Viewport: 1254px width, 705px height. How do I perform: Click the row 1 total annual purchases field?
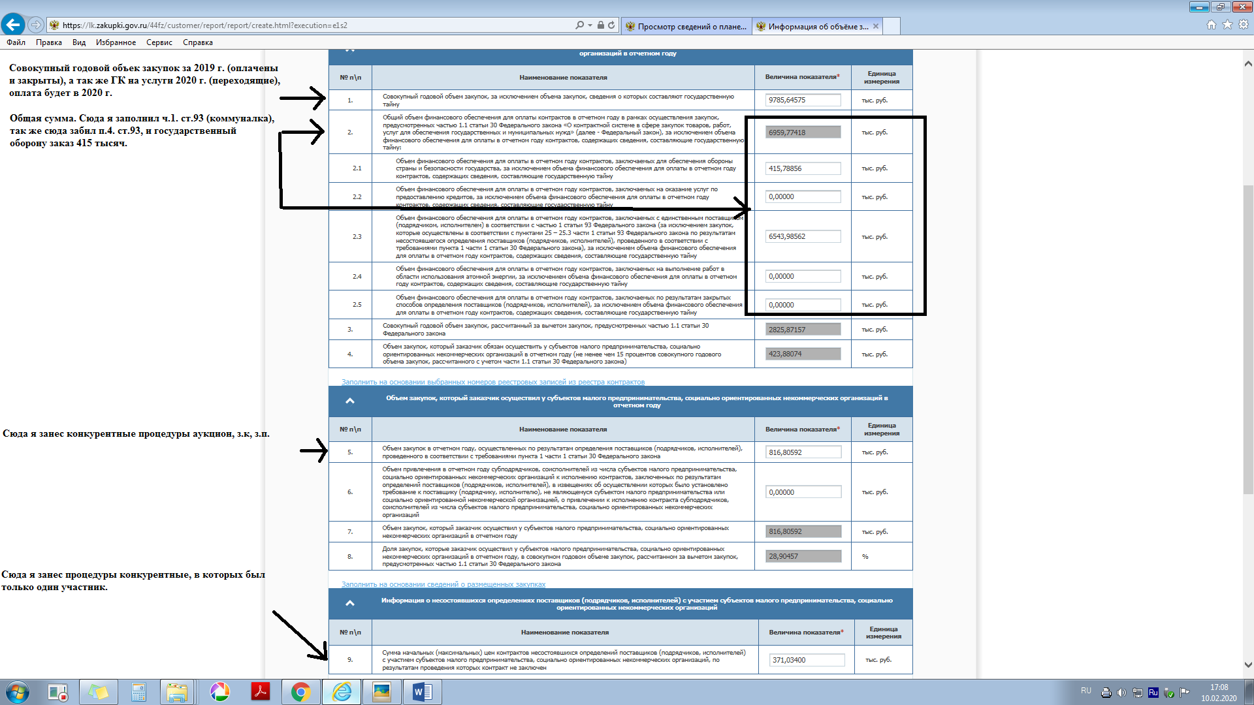pos(803,100)
